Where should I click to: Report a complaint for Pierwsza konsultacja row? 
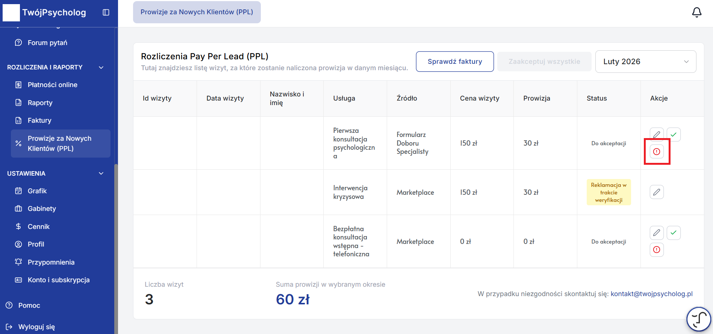tap(656, 152)
